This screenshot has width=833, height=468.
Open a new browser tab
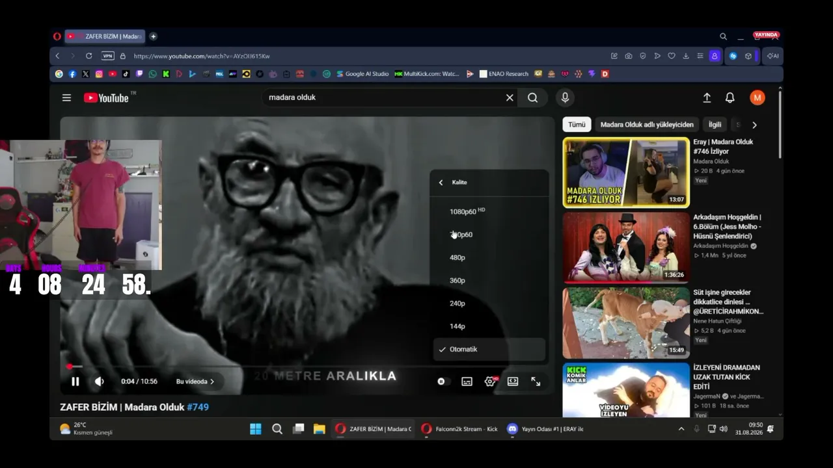click(153, 36)
